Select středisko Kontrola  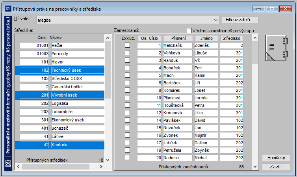point(60,145)
